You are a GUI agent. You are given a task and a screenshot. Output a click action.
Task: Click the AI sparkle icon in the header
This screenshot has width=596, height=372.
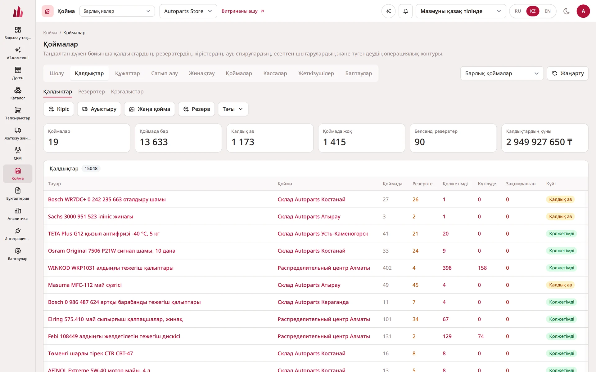tap(388, 11)
